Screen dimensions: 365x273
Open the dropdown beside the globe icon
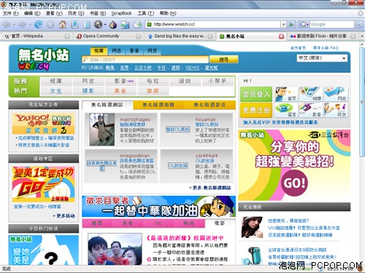(x=105, y=25)
